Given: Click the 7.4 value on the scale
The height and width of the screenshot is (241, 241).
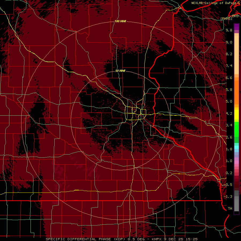Looking at the screenshot, I should tap(229, 66).
